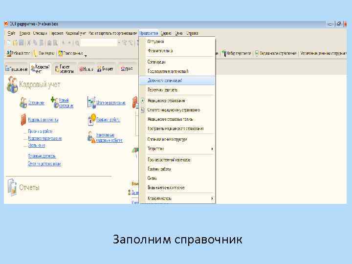Click the Медицинское страхование toolbar button
The width and height of the screenshot is (352, 264).
275,53
